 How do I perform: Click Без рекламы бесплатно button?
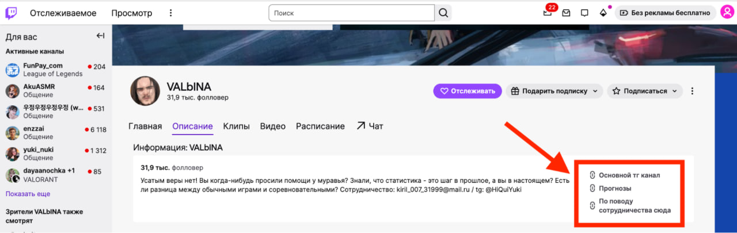[666, 13]
